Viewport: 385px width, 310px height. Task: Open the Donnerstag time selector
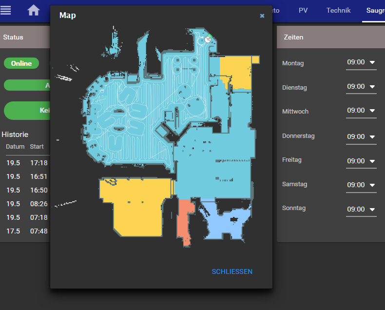[x=361, y=136]
